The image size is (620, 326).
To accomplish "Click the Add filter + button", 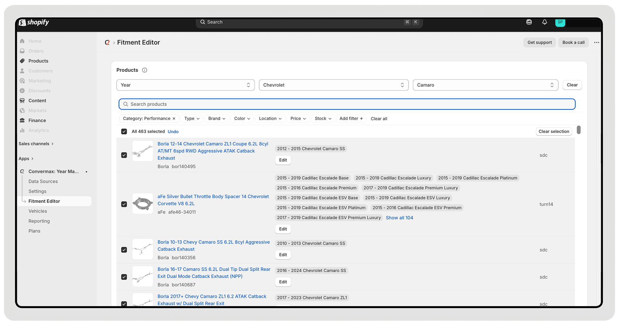I will click(x=351, y=119).
